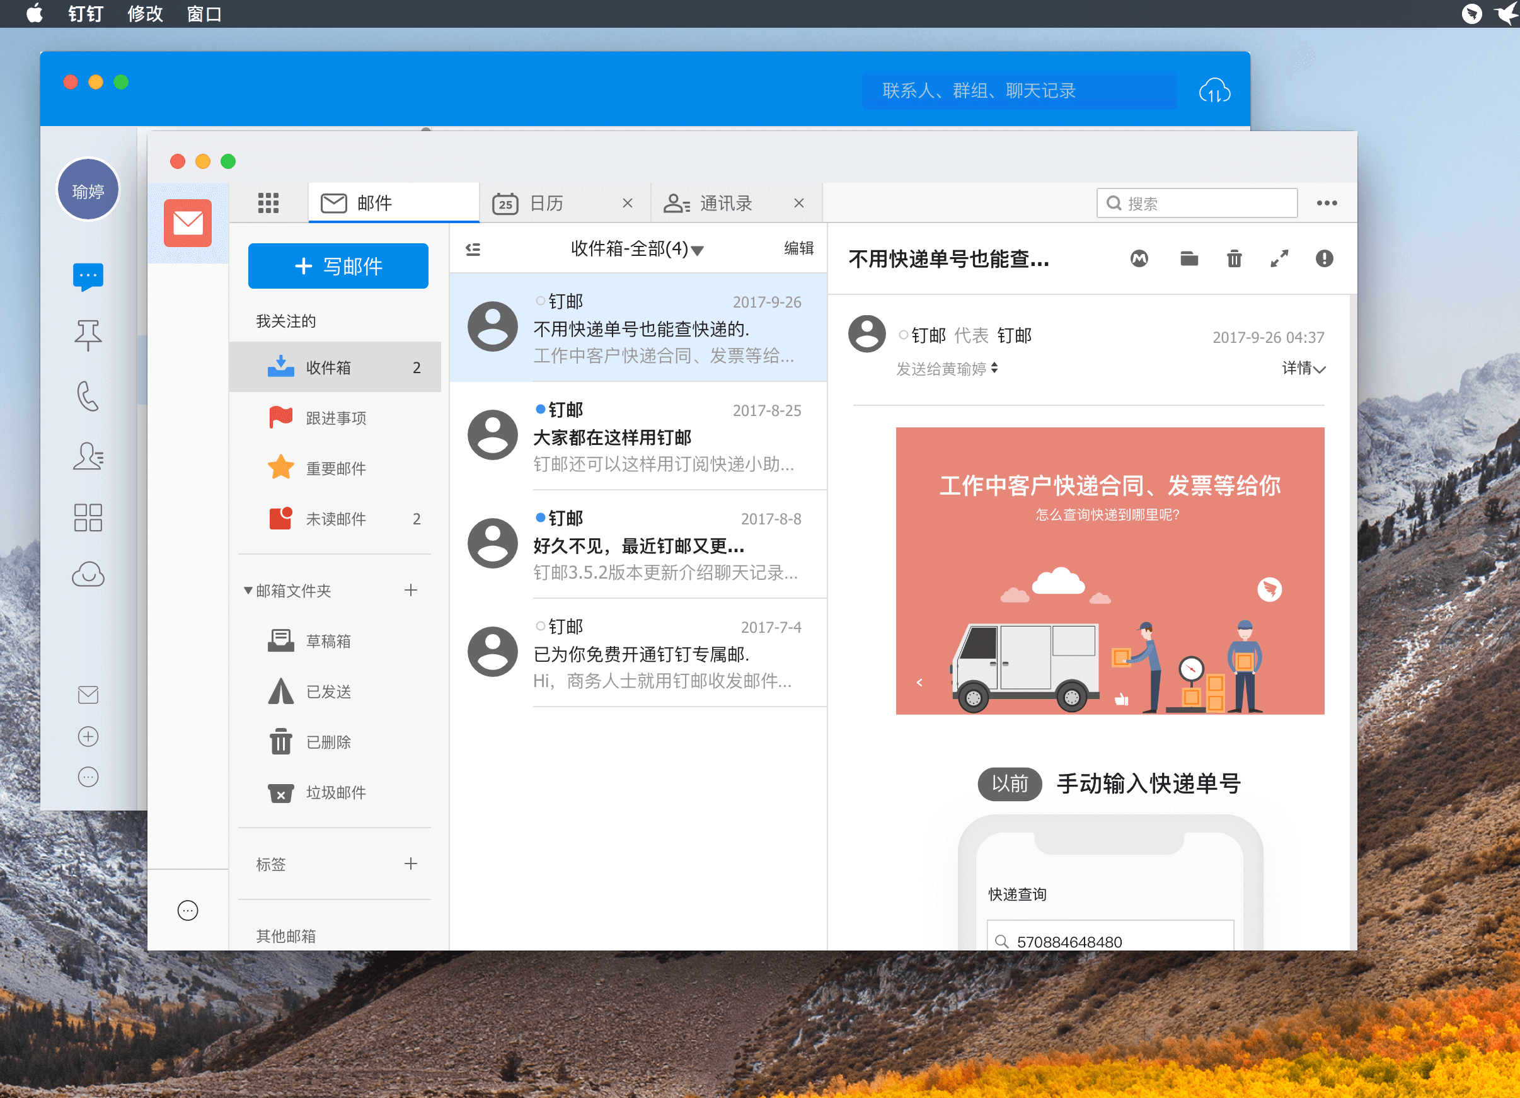Click the pink delivery van banner image
This screenshot has height=1098, width=1520.
click(x=1110, y=570)
